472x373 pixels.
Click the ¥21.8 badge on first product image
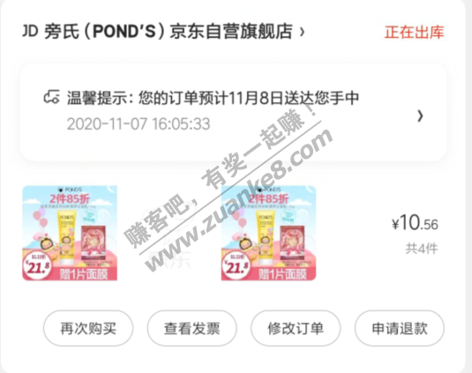(x=37, y=266)
